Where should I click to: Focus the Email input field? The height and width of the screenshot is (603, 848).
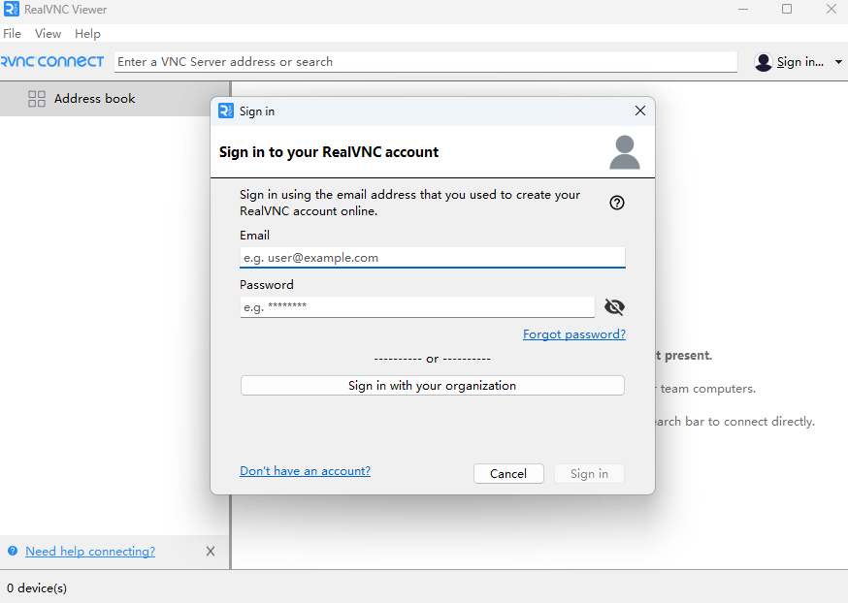click(x=432, y=258)
